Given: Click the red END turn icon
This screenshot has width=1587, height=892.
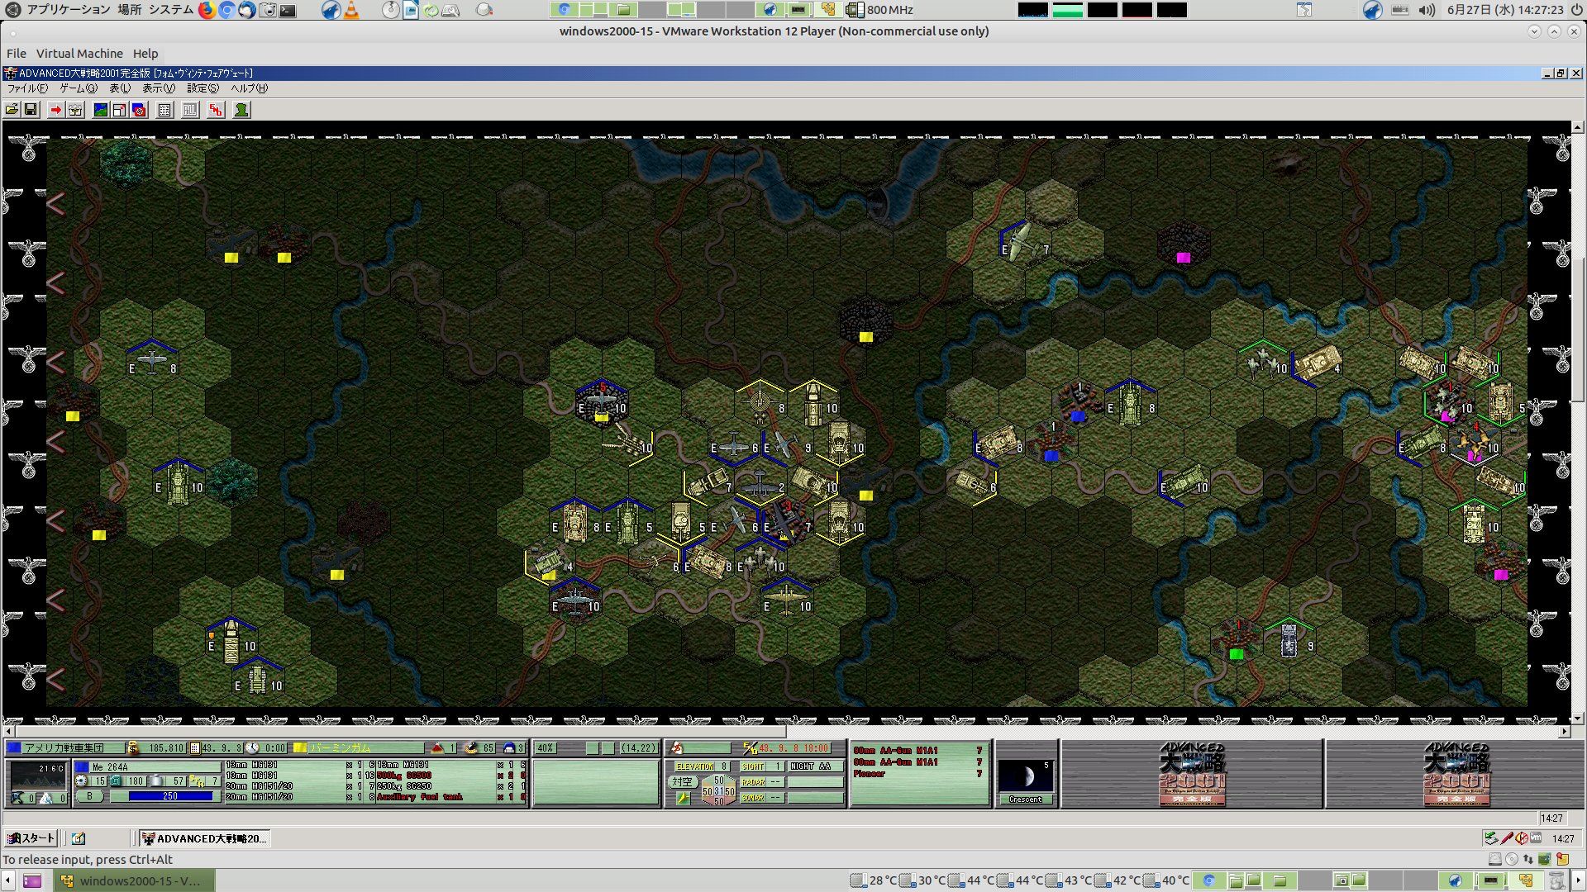Looking at the screenshot, I should click(x=216, y=110).
